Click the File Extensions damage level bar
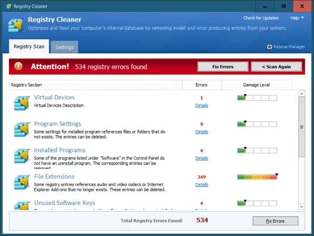Screen dimensions: 314x236 257,177
